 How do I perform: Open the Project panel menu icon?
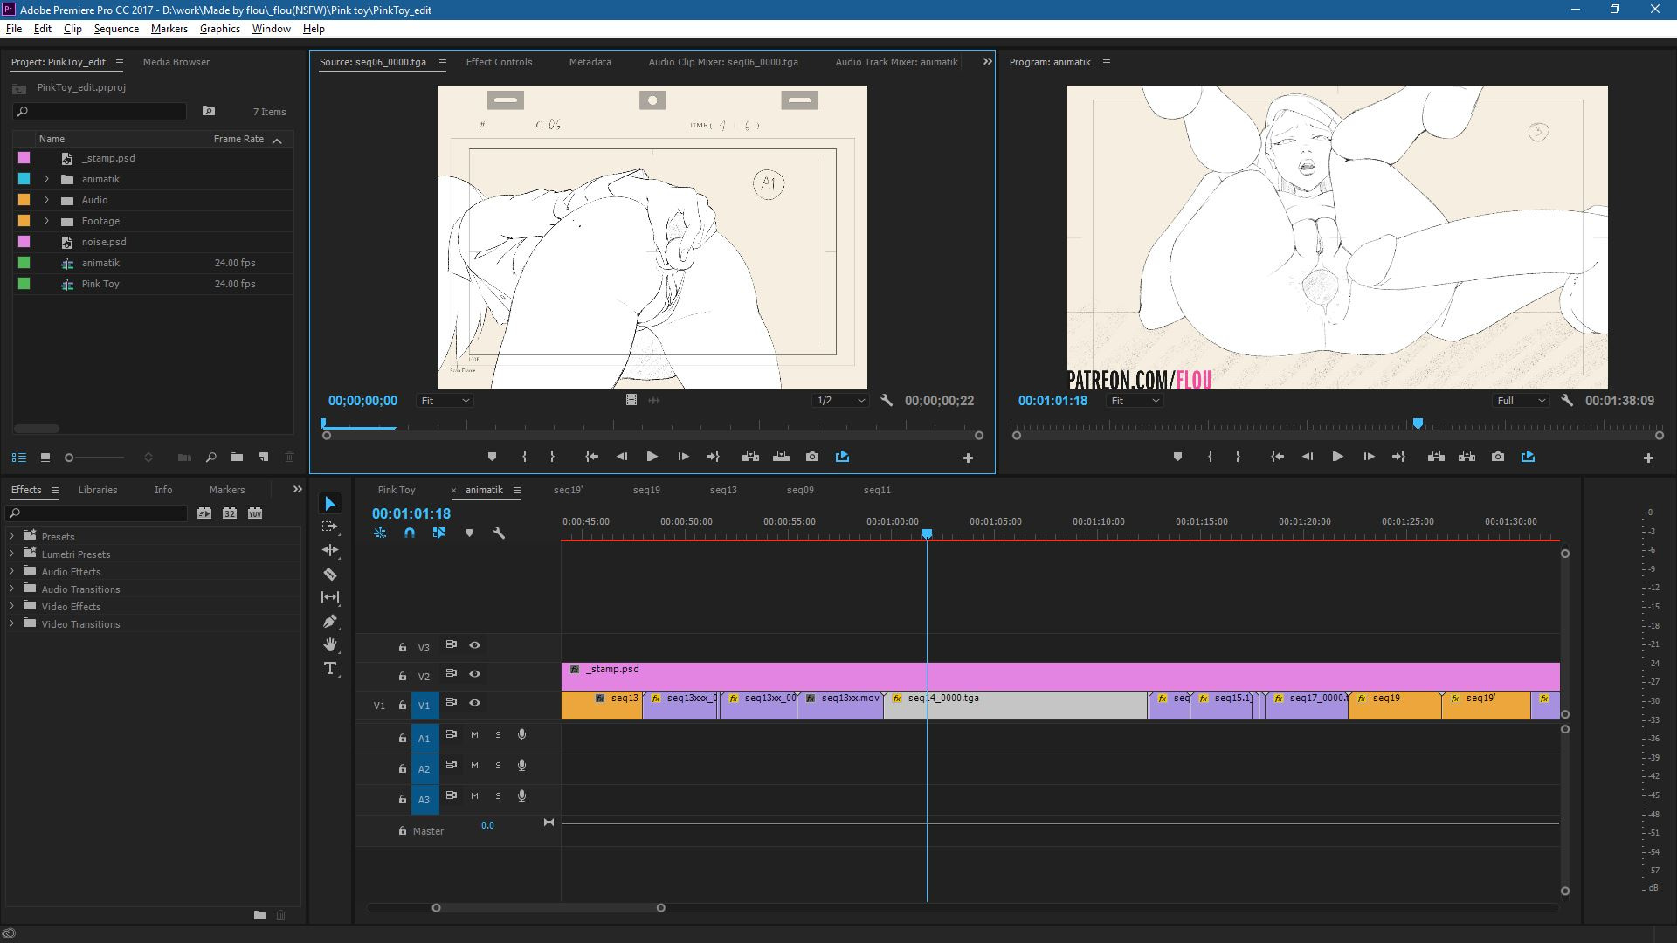(x=119, y=63)
